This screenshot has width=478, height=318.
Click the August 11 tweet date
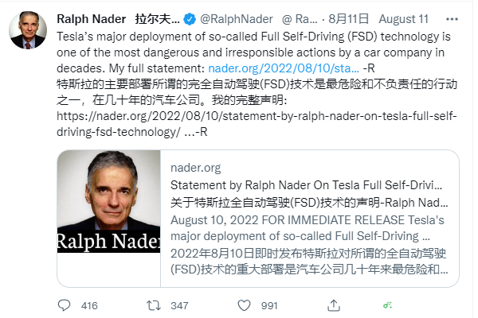tap(403, 17)
